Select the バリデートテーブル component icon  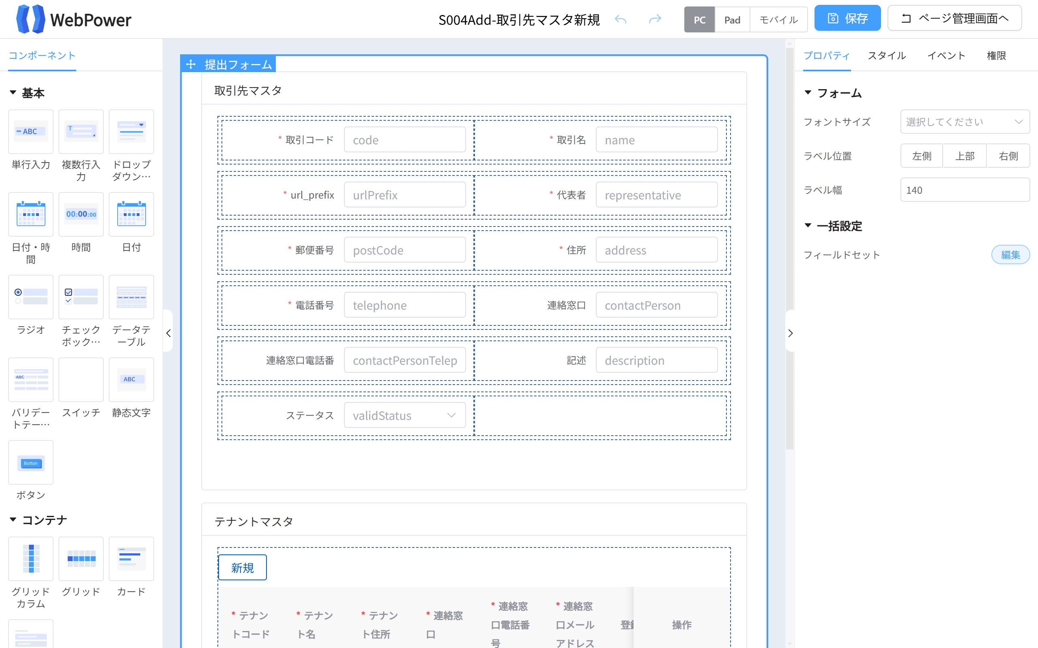point(30,380)
